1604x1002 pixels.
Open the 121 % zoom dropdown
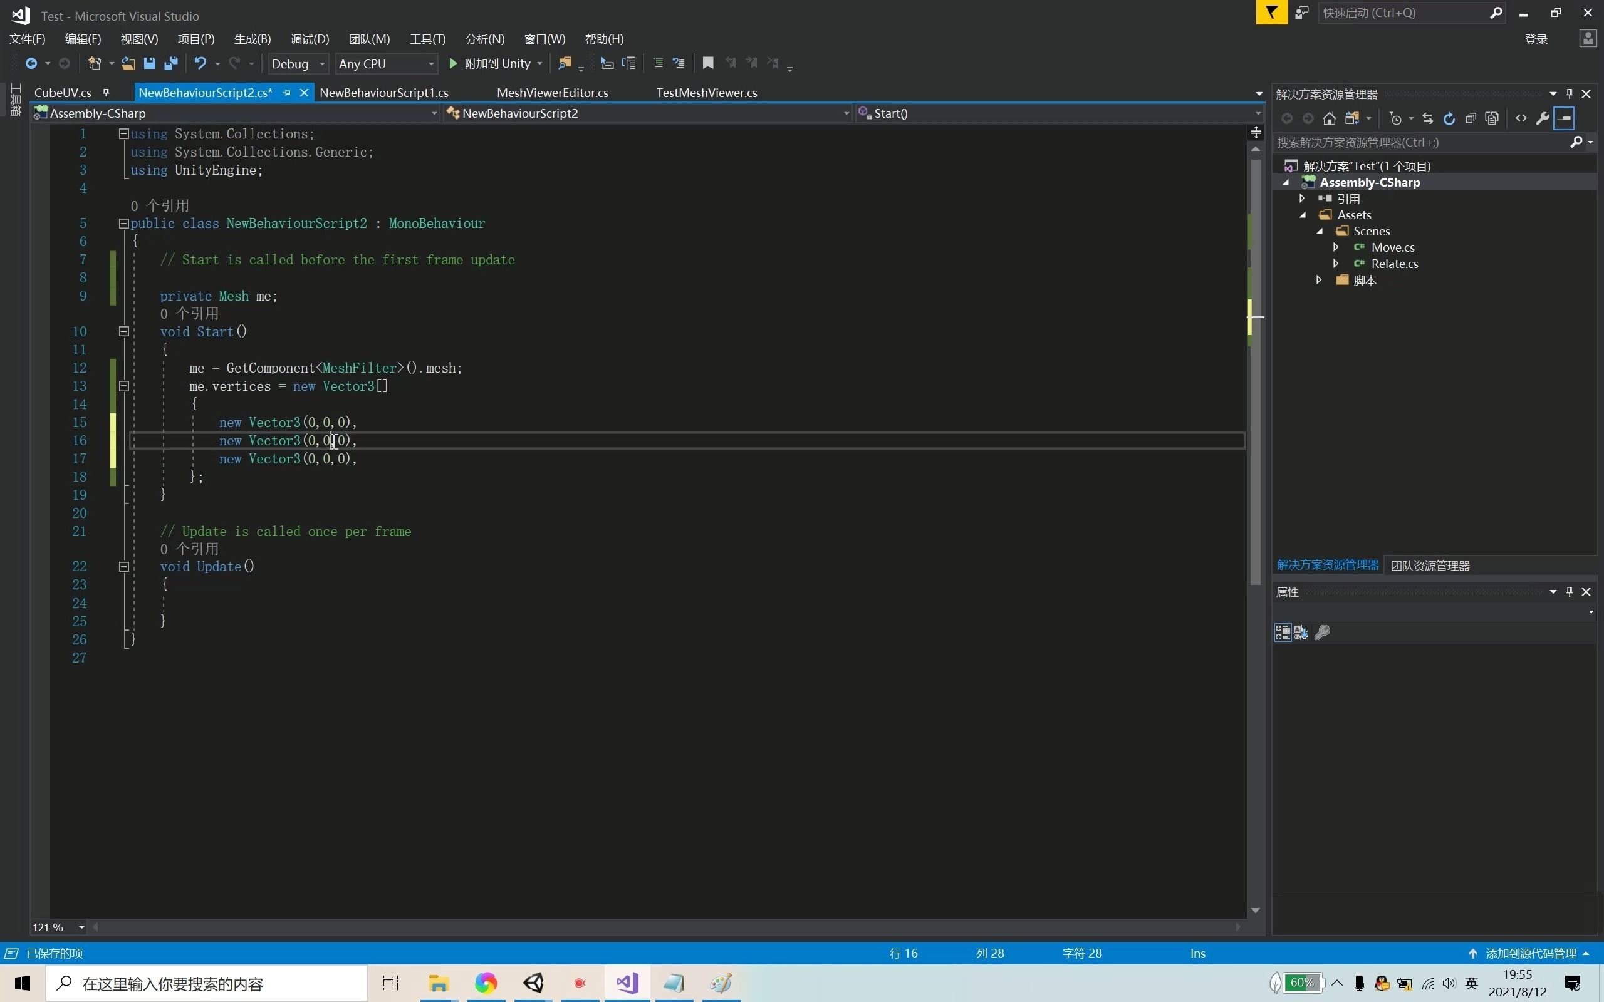(58, 927)
